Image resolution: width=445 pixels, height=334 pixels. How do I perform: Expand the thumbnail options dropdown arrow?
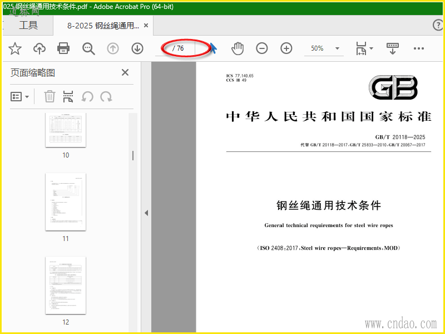(27, 97)
